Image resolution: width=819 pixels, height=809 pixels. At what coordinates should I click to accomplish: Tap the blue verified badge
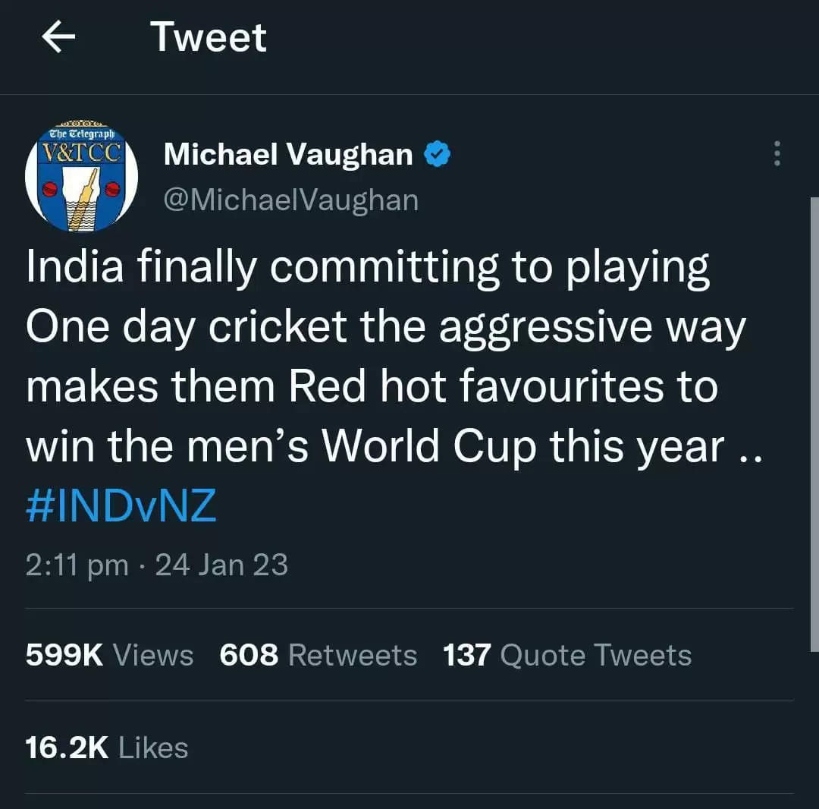pos(438,154)
